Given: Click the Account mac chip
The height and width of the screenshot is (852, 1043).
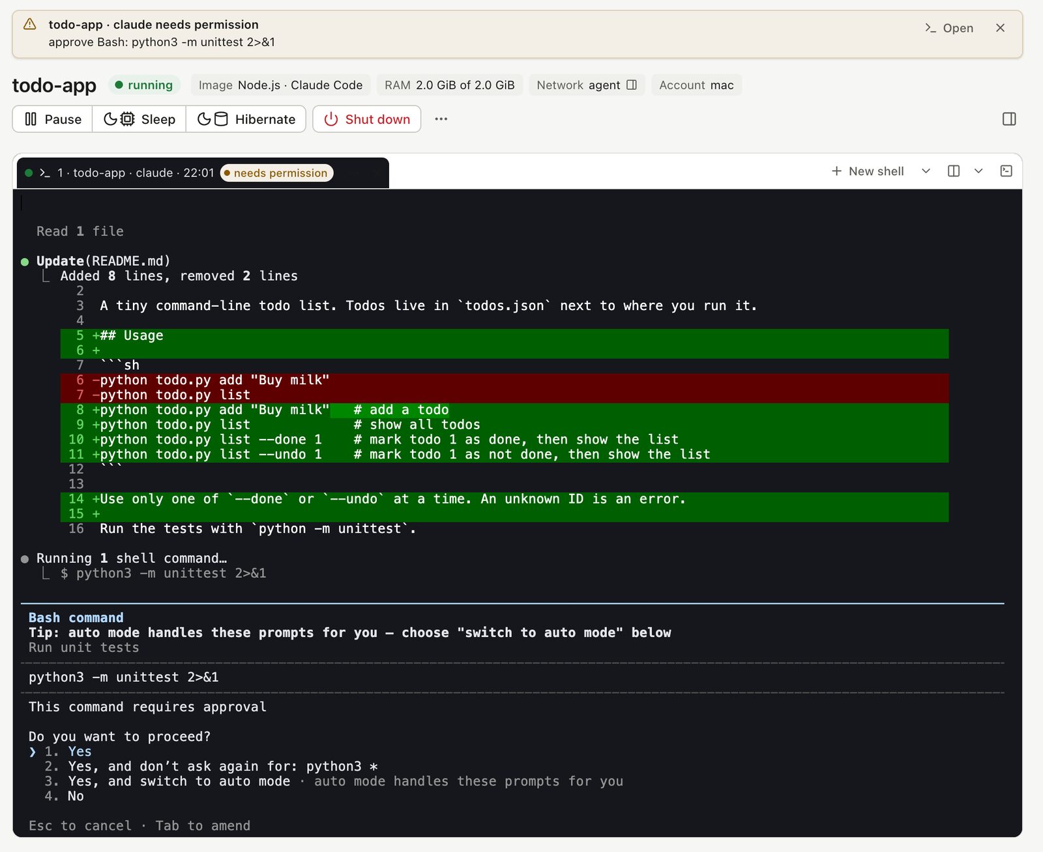Looking at the screenshot, I should [x=696, y=85].
